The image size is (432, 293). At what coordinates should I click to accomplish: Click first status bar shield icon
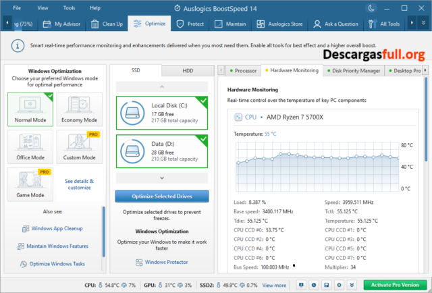[x=301, y=285]
